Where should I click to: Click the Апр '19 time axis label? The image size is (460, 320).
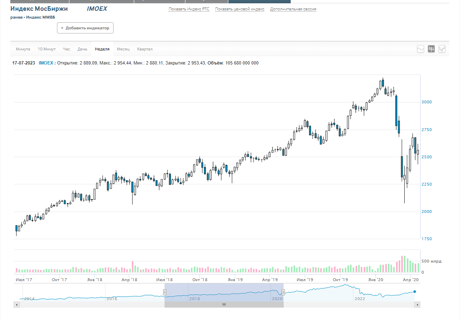[x=270, y=280]
